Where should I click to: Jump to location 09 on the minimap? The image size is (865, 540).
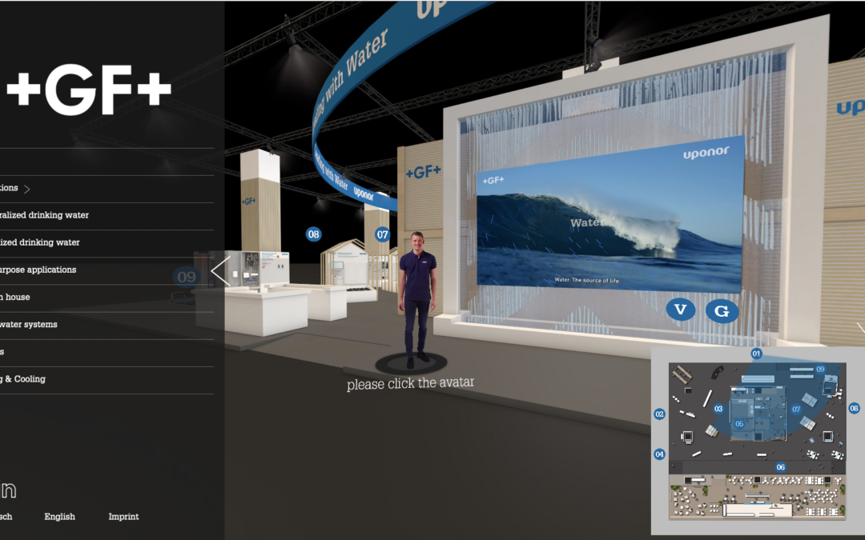[x=820, y=369]
